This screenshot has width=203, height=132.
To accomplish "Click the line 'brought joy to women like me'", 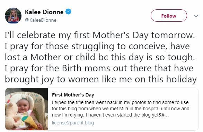I will click(101, 80).
